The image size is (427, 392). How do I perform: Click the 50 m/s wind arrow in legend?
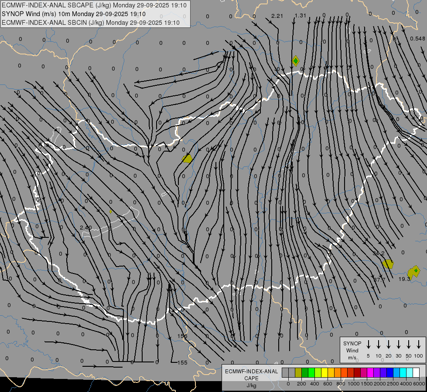coord(409,345)
